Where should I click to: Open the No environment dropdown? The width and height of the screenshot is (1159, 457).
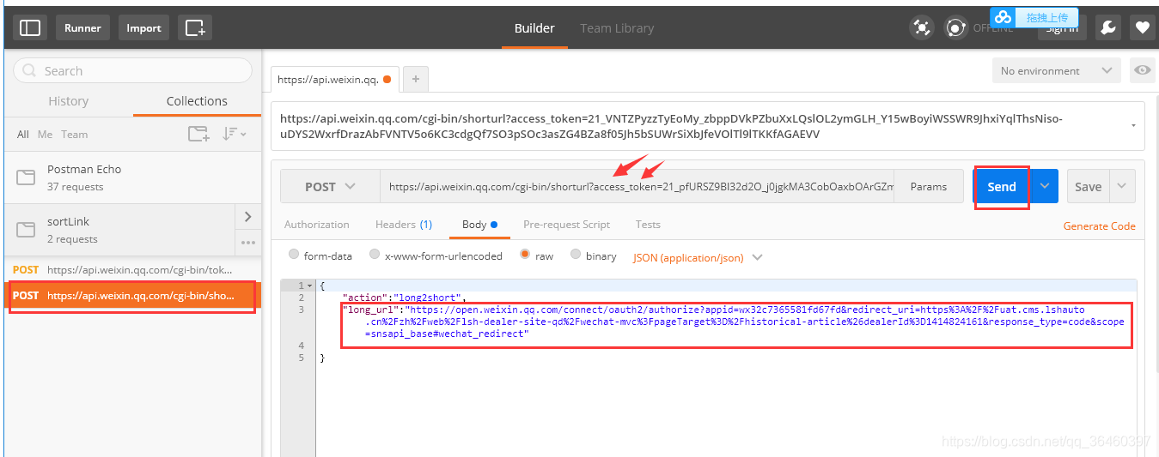(x=1058, y=70)
